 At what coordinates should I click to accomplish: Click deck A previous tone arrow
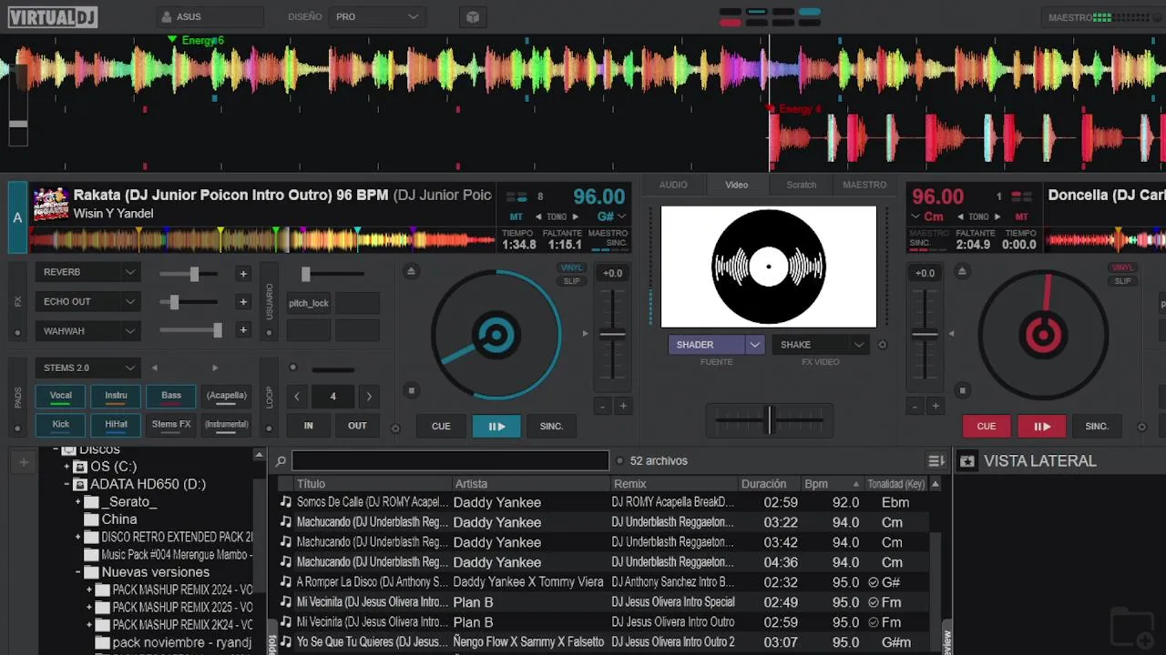[x=538, y=217]
